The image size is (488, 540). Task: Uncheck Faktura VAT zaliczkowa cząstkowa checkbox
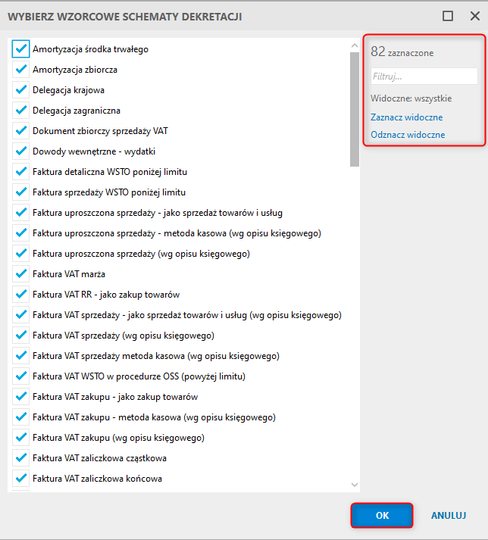(x=20, y=458)
